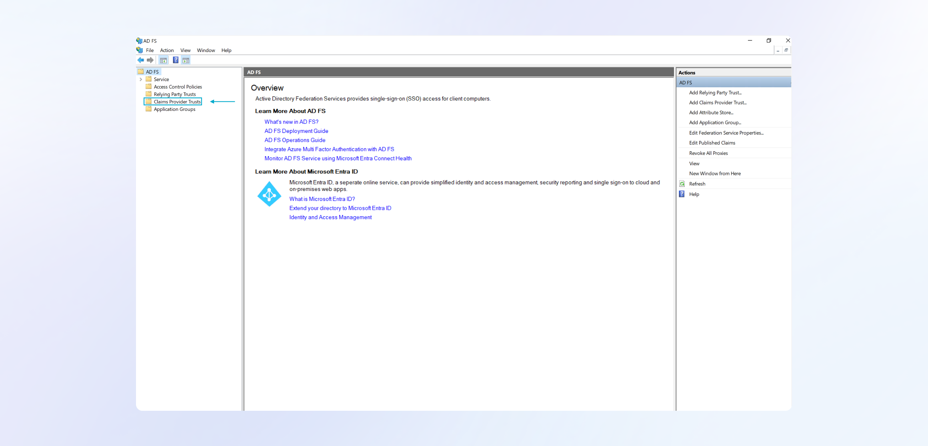The image size is (928, 446).
Task: Click the blue question-mark Help toolbar icon
Action: click(x=176, y=60)
